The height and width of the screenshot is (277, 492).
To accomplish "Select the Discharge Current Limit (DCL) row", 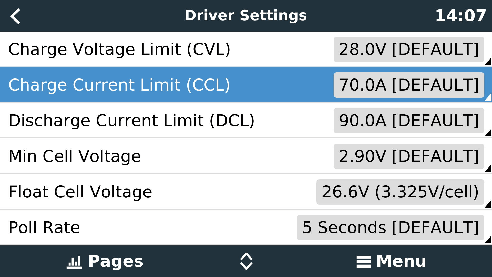I will tap(132, 120).
